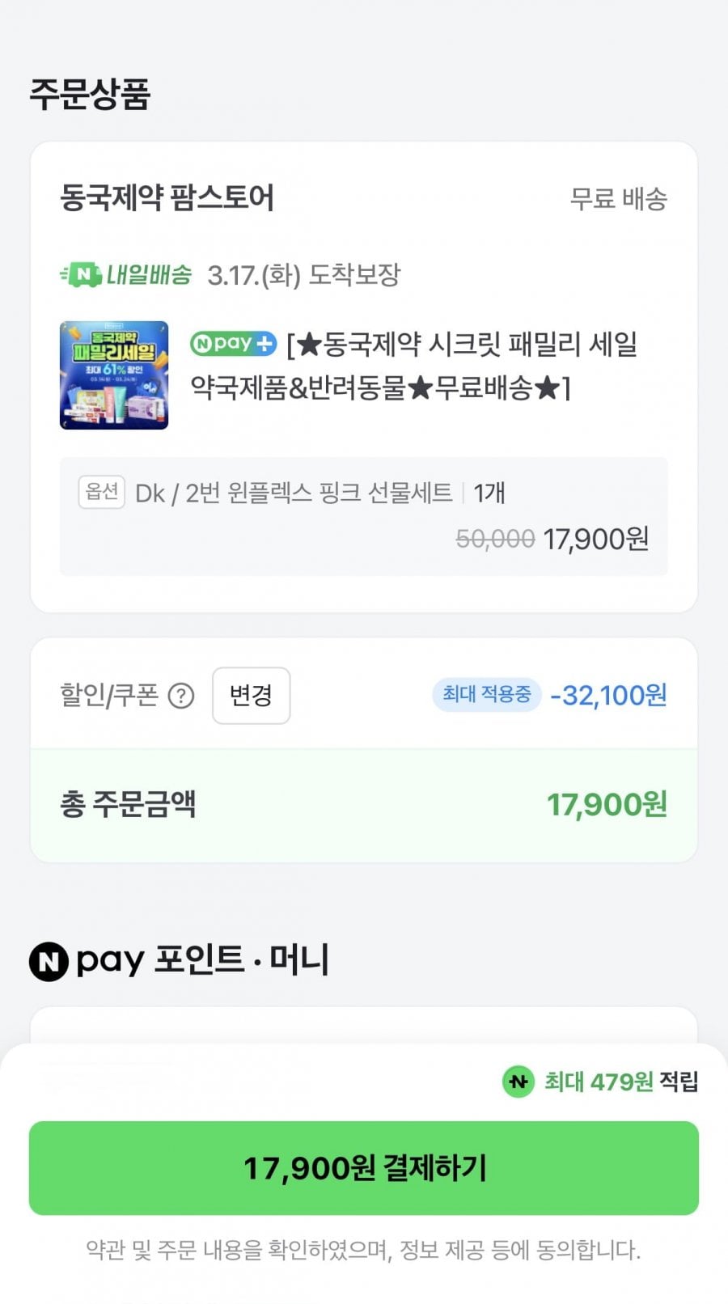Tap the Npay+ badge before product title
This screenshot has height=1304, width=728.
(233, 344)
